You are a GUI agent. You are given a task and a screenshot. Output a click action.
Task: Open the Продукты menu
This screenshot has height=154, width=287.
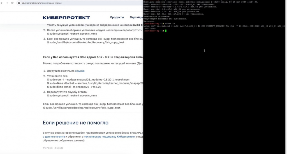[117, 17]
